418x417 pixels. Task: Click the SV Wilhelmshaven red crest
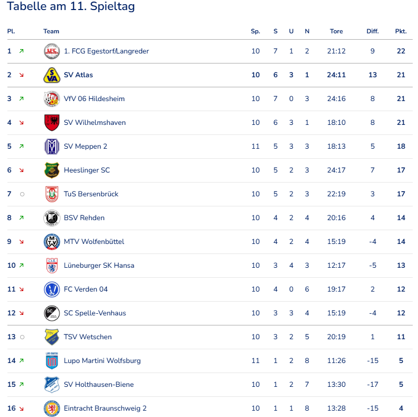pyautogui.click(x=51, y=123)
